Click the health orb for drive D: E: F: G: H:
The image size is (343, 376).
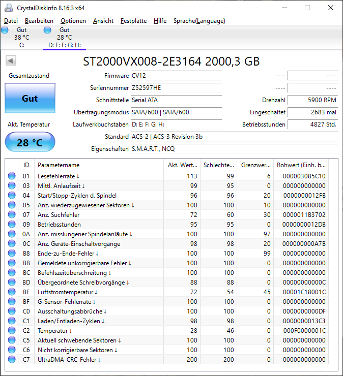click(47, 30)
